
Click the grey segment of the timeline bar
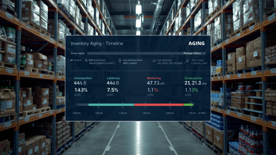pyautogui.click(x=84, y=105)
